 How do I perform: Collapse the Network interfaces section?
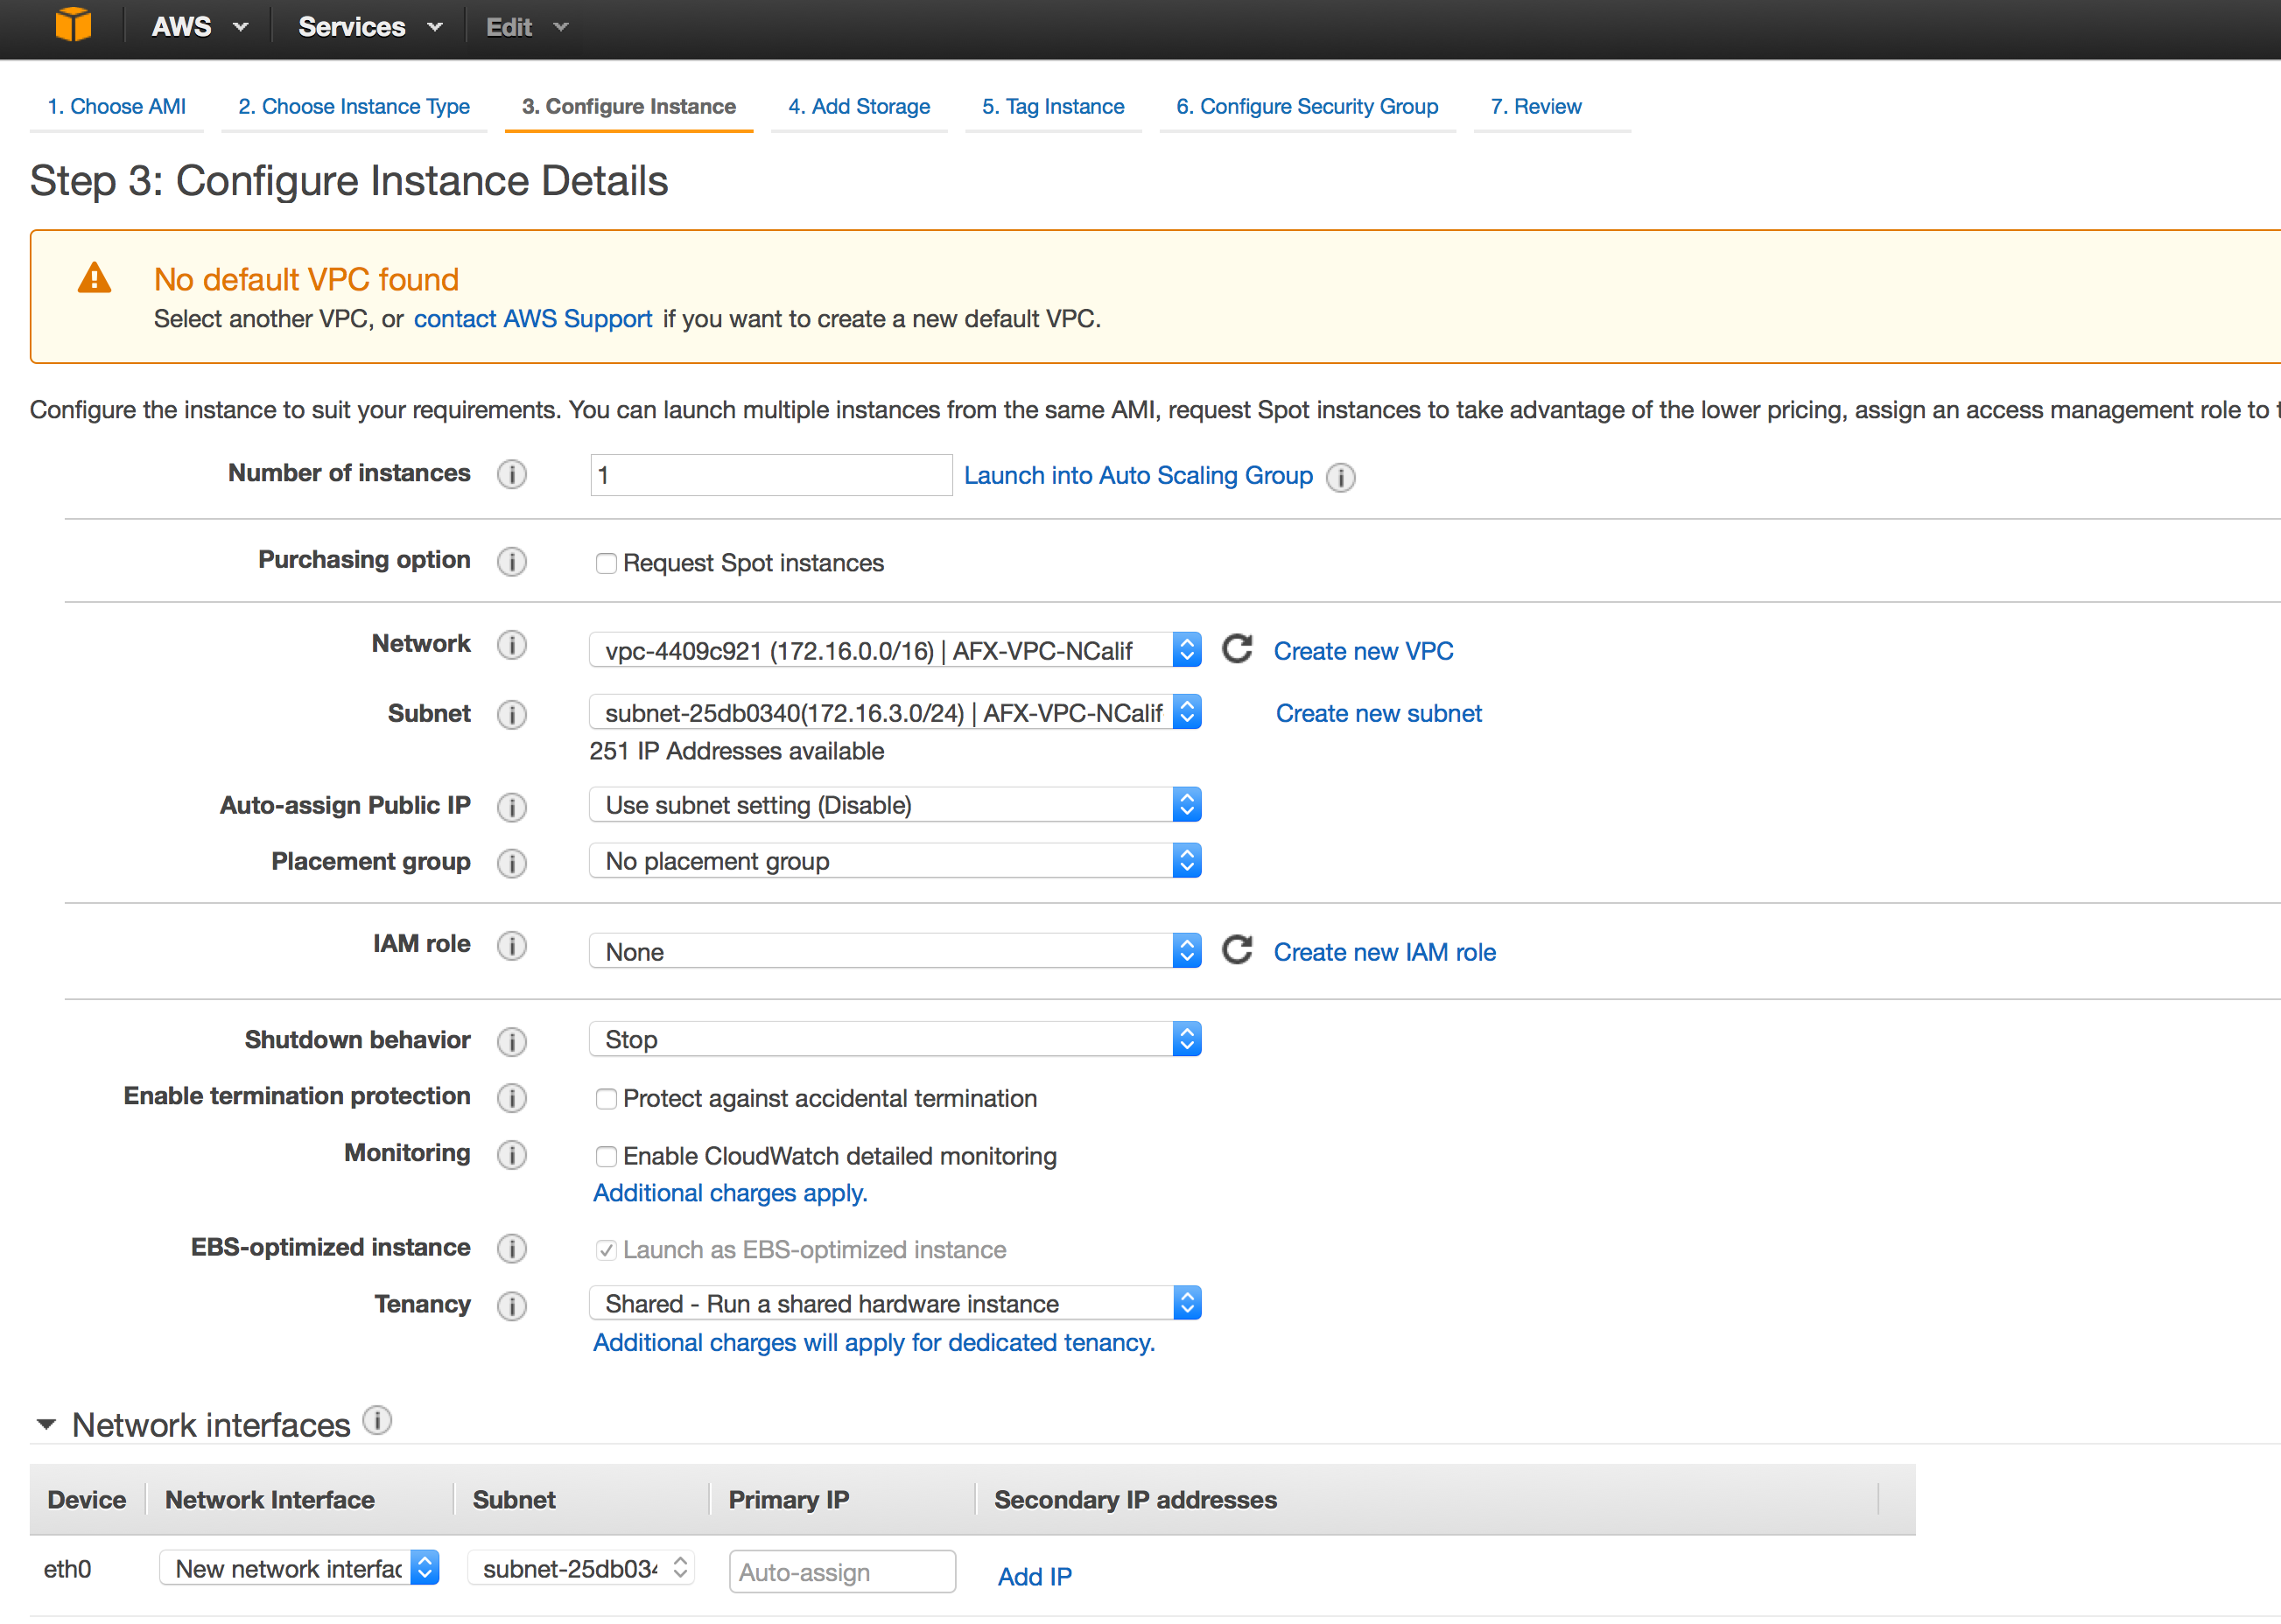(46, 1424)
